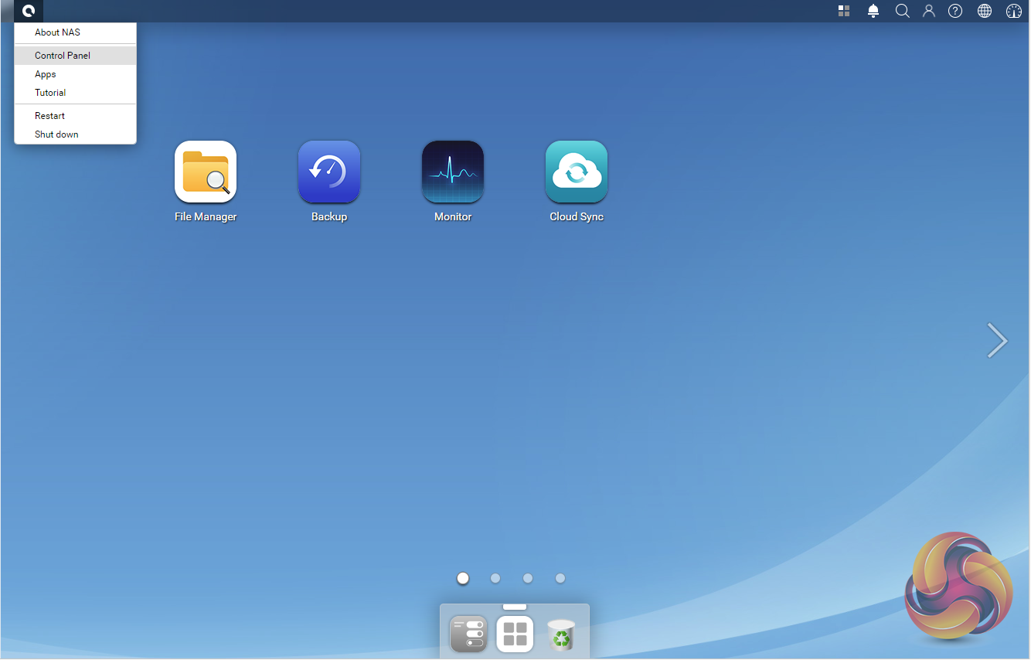Screen dimensions: 1031x660
Task: Open the File Manager app
Action: 206,172
